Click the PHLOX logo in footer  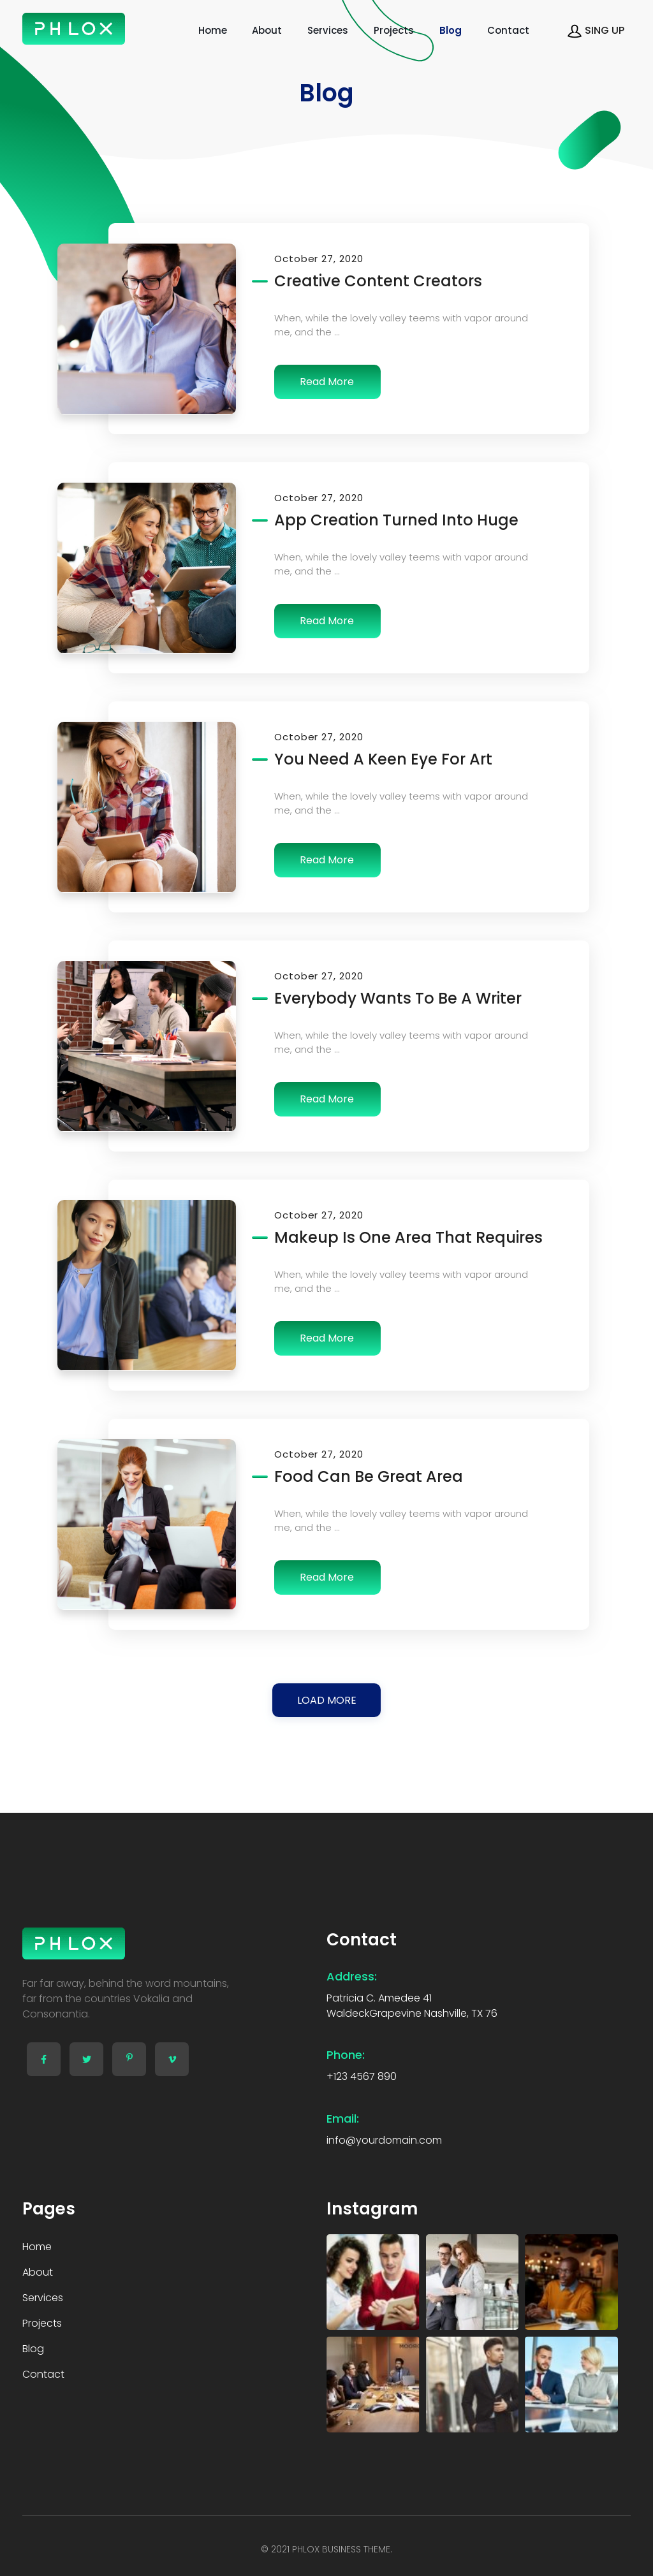(74, 1943)
